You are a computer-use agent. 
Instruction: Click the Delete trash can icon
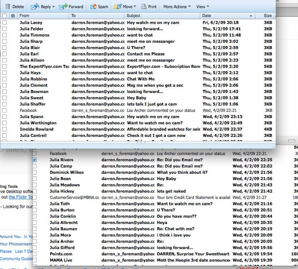coord(7,6)
